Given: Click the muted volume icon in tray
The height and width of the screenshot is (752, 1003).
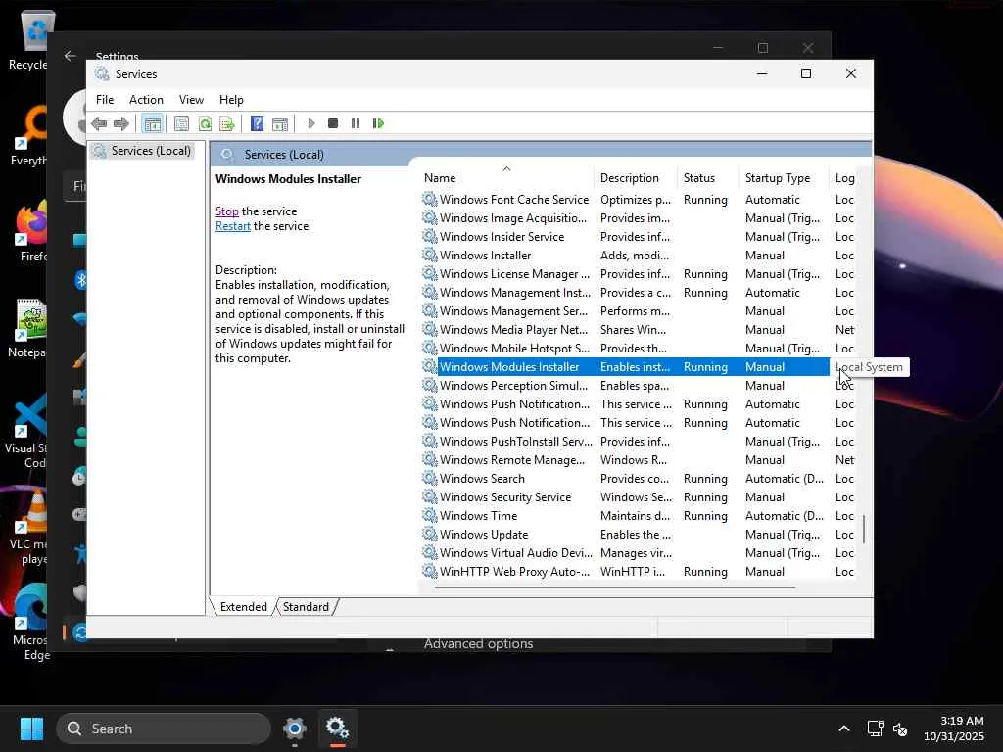Looking at the screenshot, I should pos(900,728).
